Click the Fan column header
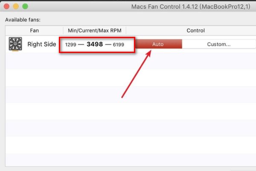Viewport: 256px width, 171px height. [34, 31]
